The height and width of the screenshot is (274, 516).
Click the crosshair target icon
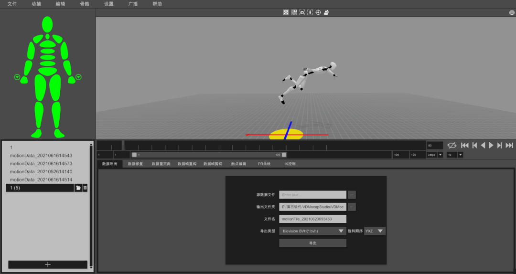[318, 12]
